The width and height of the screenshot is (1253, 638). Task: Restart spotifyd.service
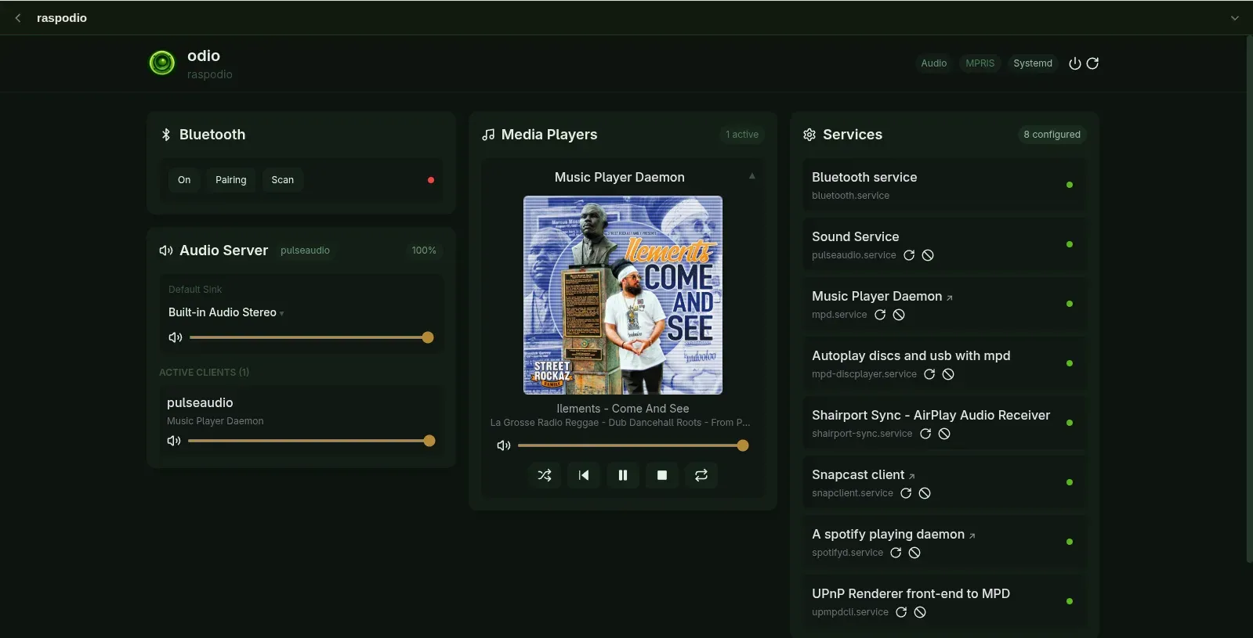[x=896, y=553]
